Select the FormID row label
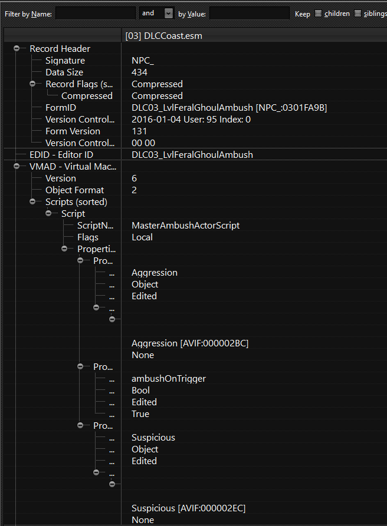The width and height of the screenshot is (387, 526). (x=61, y=107)
